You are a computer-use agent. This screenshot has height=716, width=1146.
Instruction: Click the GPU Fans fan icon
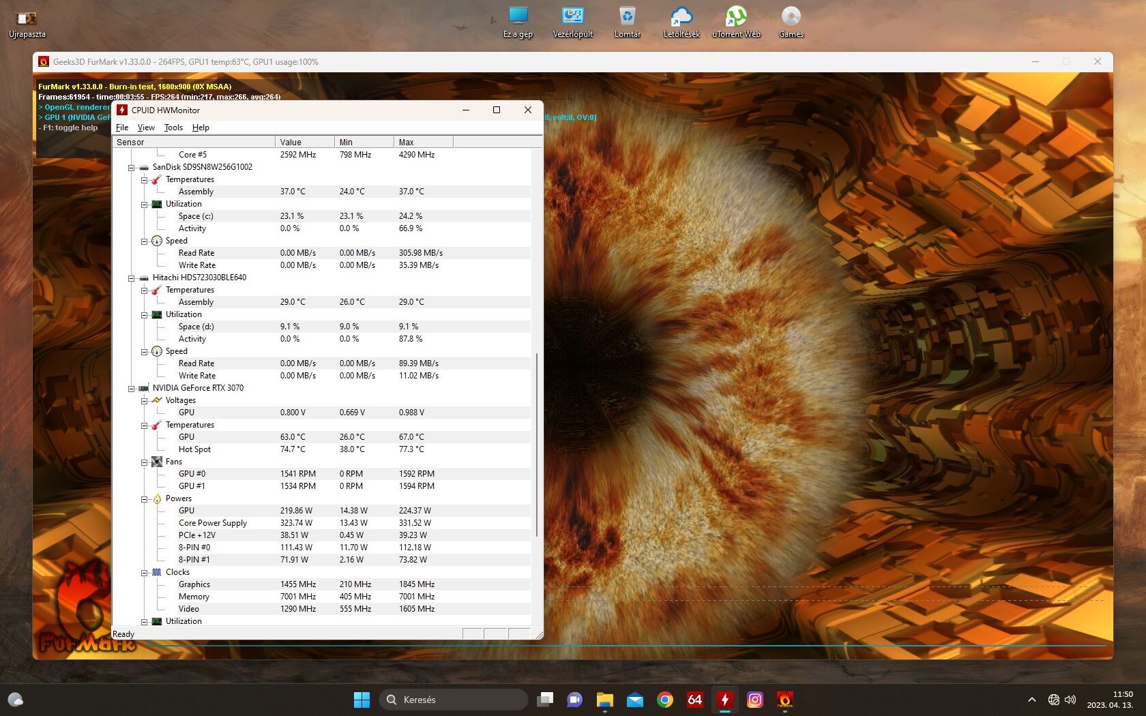click(x=156, y=462)
